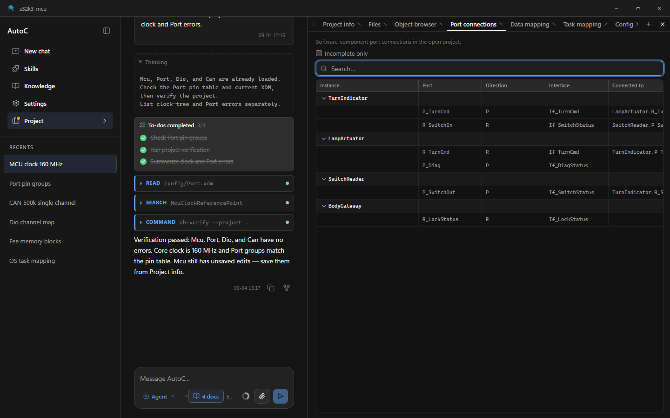Click the New chat icon in the sidebar

(16, 51)
